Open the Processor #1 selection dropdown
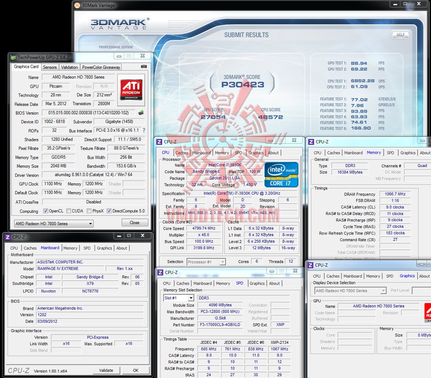 (206, 262)
